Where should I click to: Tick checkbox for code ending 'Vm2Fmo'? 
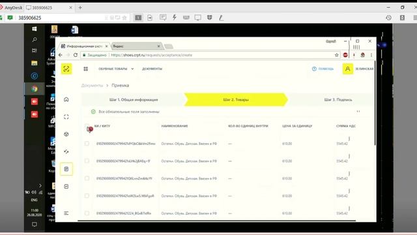87,144
